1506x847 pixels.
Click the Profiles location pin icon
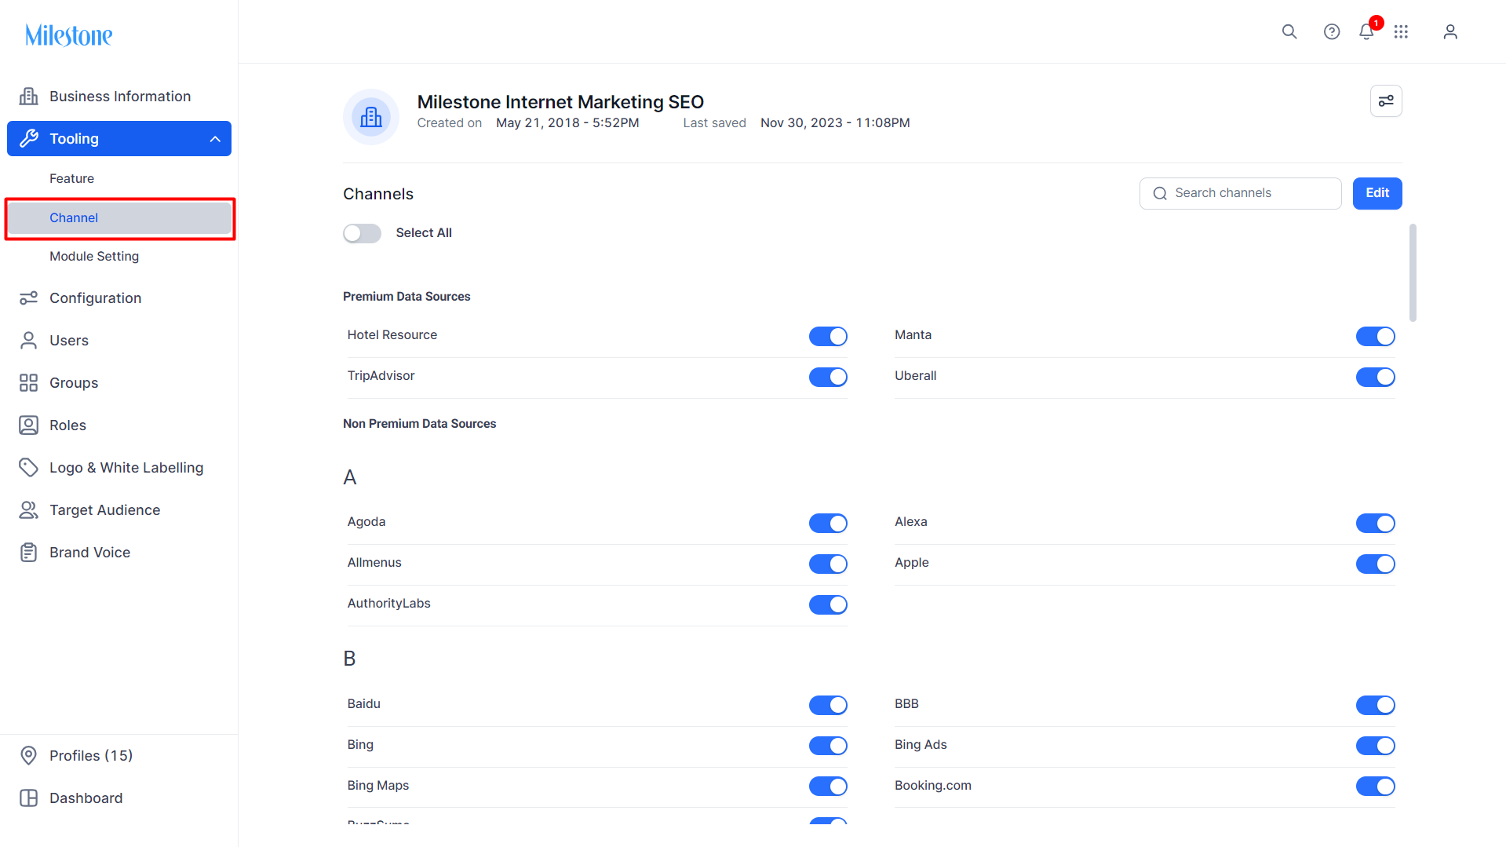point(28,755)
